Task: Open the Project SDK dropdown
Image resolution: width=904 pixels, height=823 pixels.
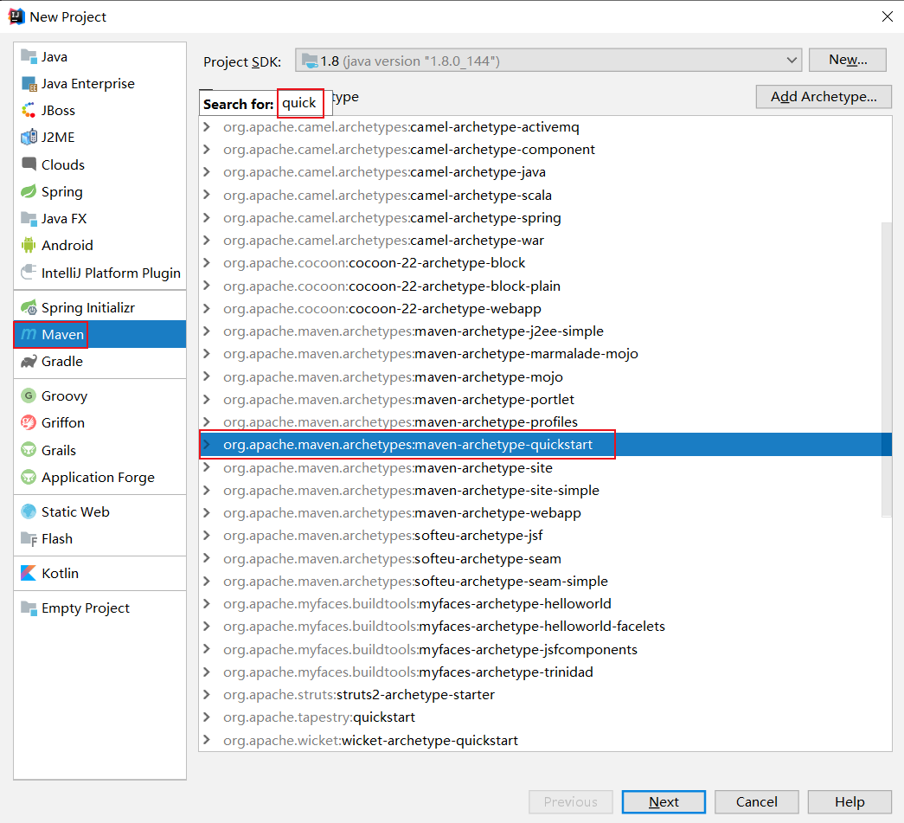Action: tap(548, 61)
